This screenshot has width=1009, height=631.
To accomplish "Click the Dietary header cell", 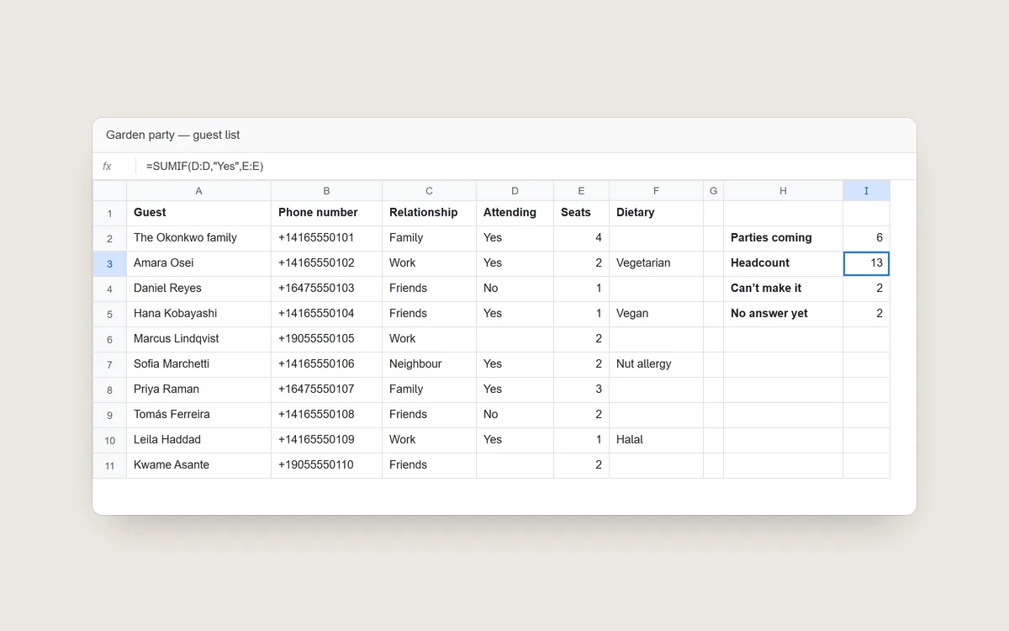I will pos(656,213).
